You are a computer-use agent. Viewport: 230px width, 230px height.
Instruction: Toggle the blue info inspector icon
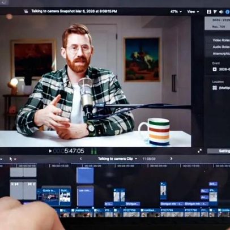tap(227, 12)
